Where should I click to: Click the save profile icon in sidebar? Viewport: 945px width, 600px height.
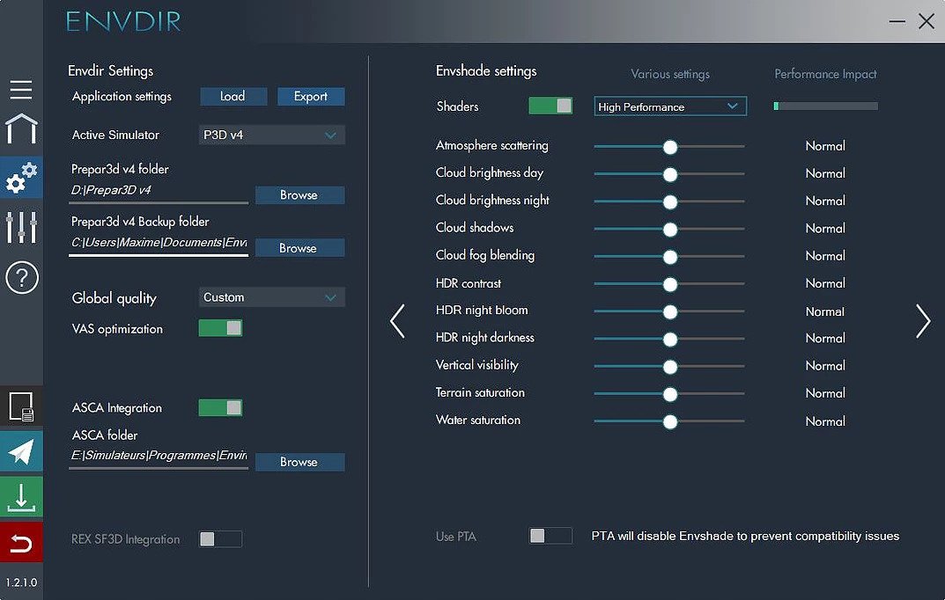coord(20,407)
